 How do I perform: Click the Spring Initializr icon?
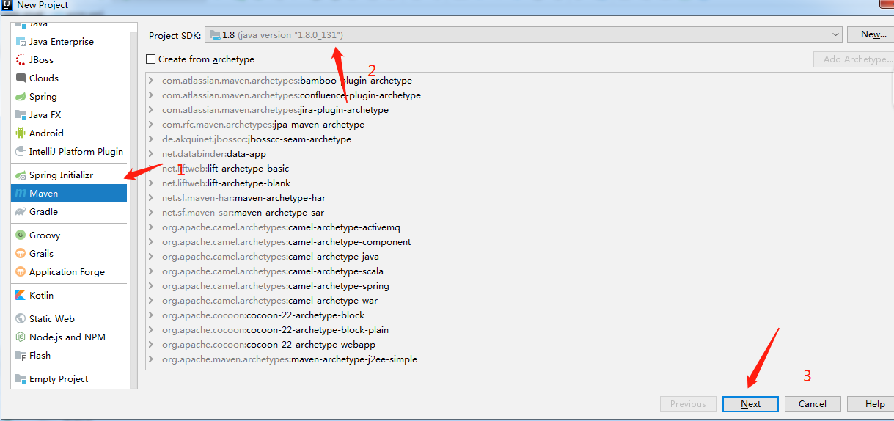(21, 175)
